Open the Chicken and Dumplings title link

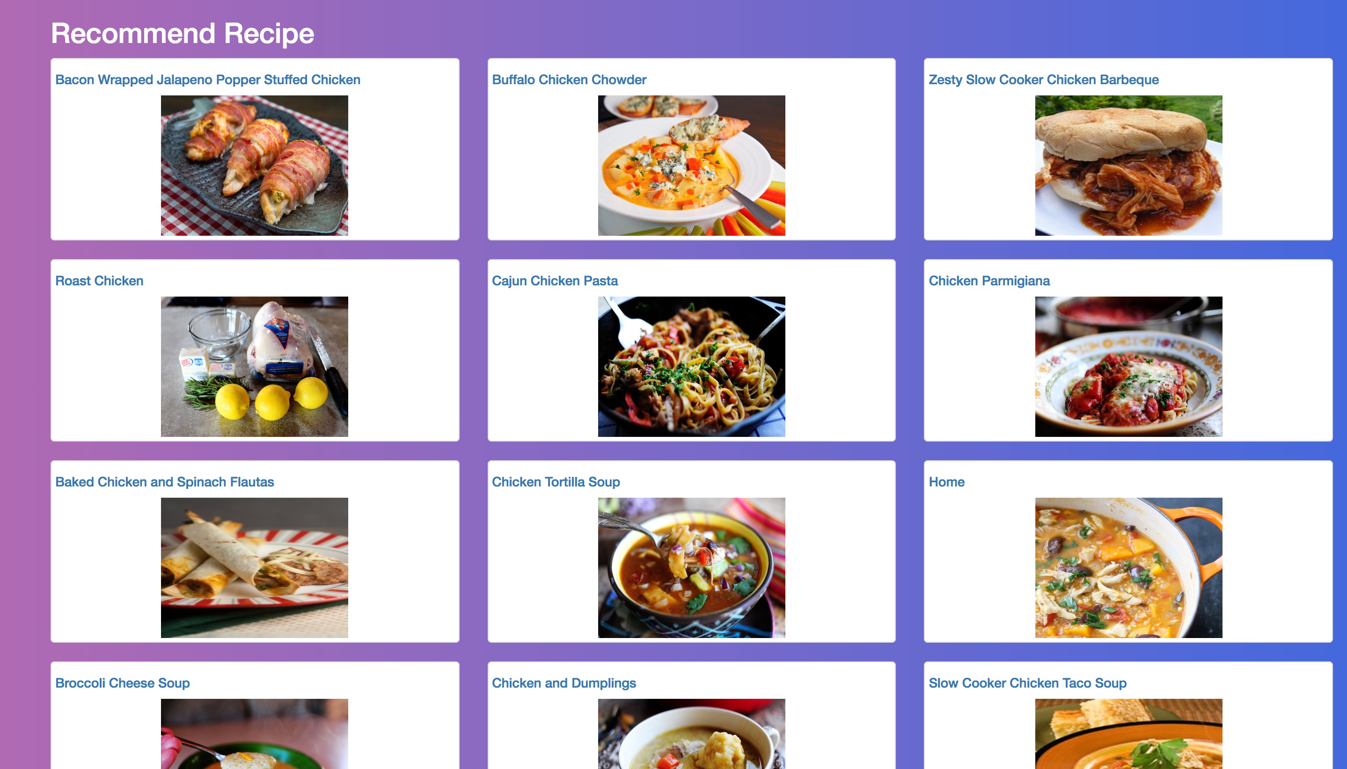tap(564, 683)
